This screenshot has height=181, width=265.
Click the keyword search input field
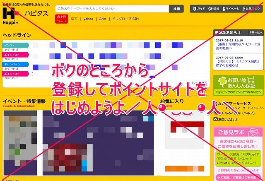112,9
